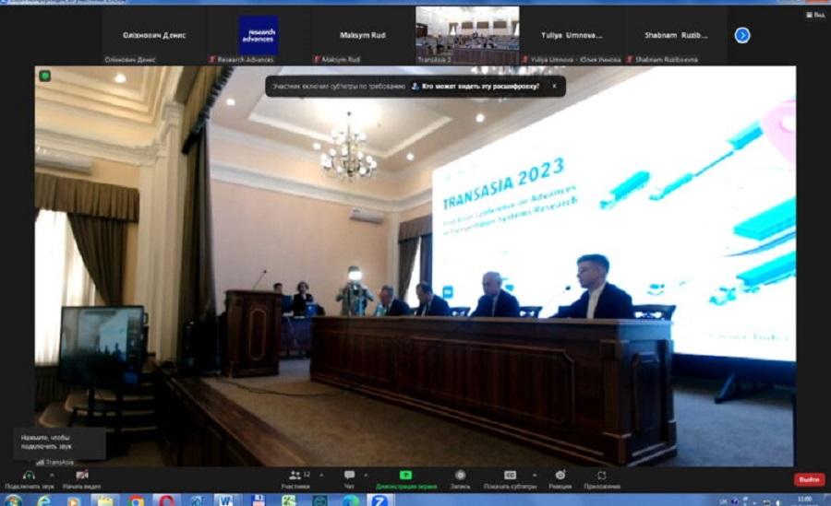
Task: Open Microsoft Edge from the taskbar
Action: [350, 500]
